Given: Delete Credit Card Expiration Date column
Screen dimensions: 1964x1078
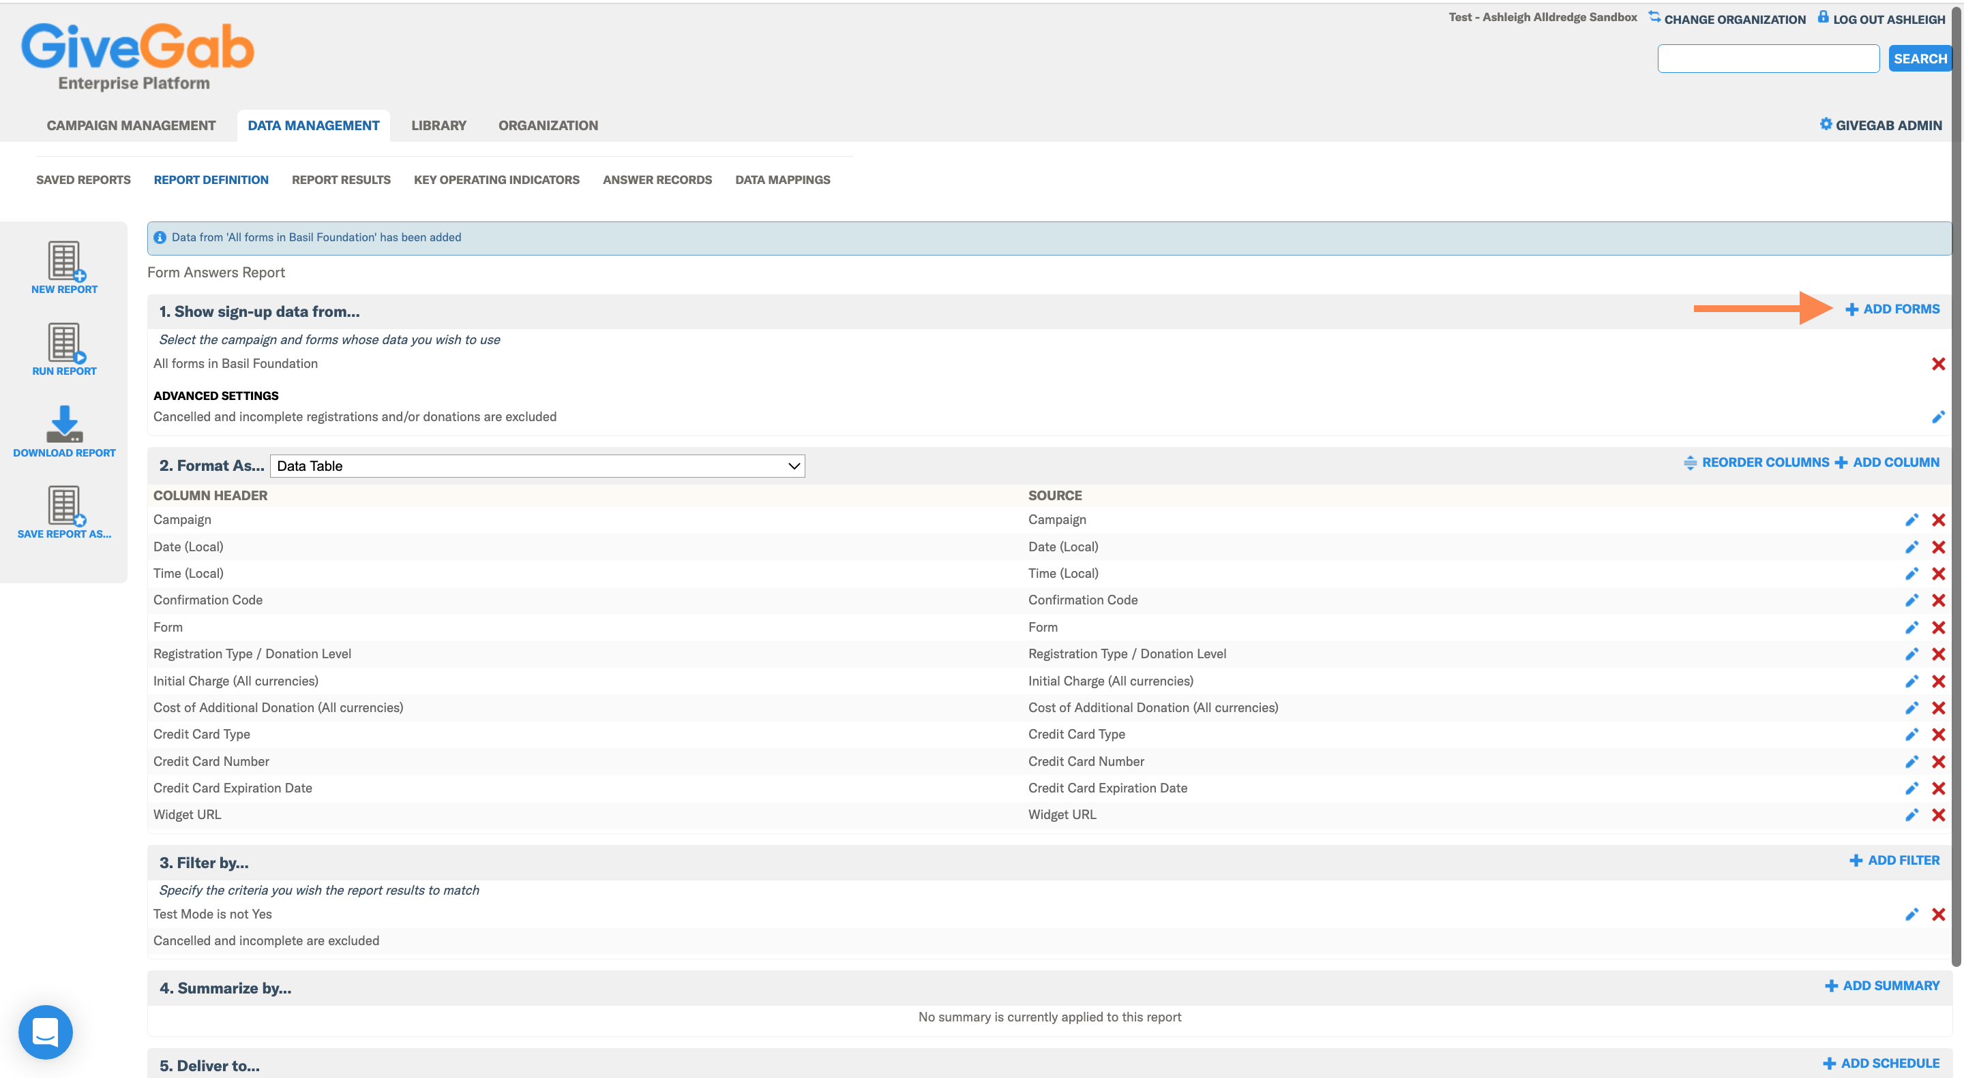Looking at the screenshot, I should click(1938, 788).
